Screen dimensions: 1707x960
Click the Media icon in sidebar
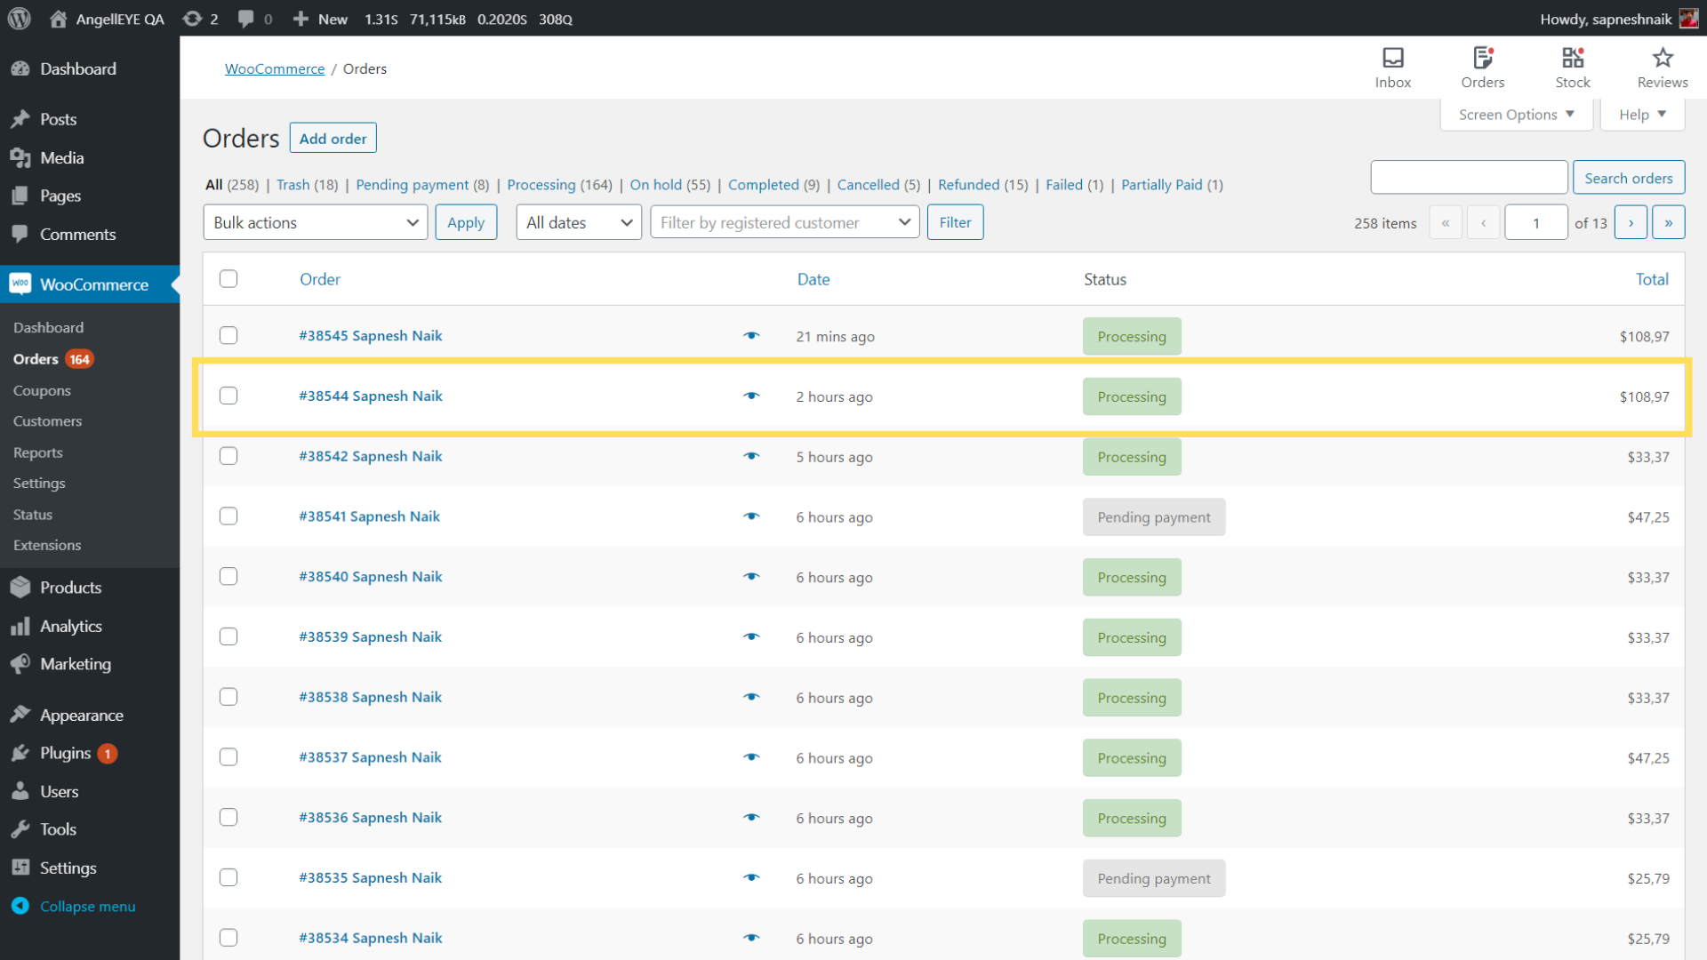(20, 157)
